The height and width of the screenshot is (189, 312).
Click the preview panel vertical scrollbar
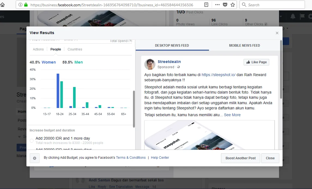(x=281, y=69)
